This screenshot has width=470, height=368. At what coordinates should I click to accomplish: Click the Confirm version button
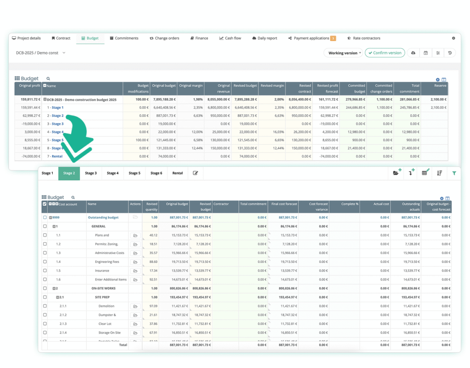pos(385,53)
